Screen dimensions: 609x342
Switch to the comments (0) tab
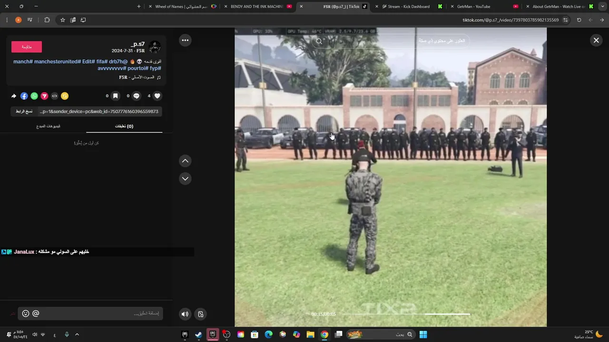pos(124,126)
